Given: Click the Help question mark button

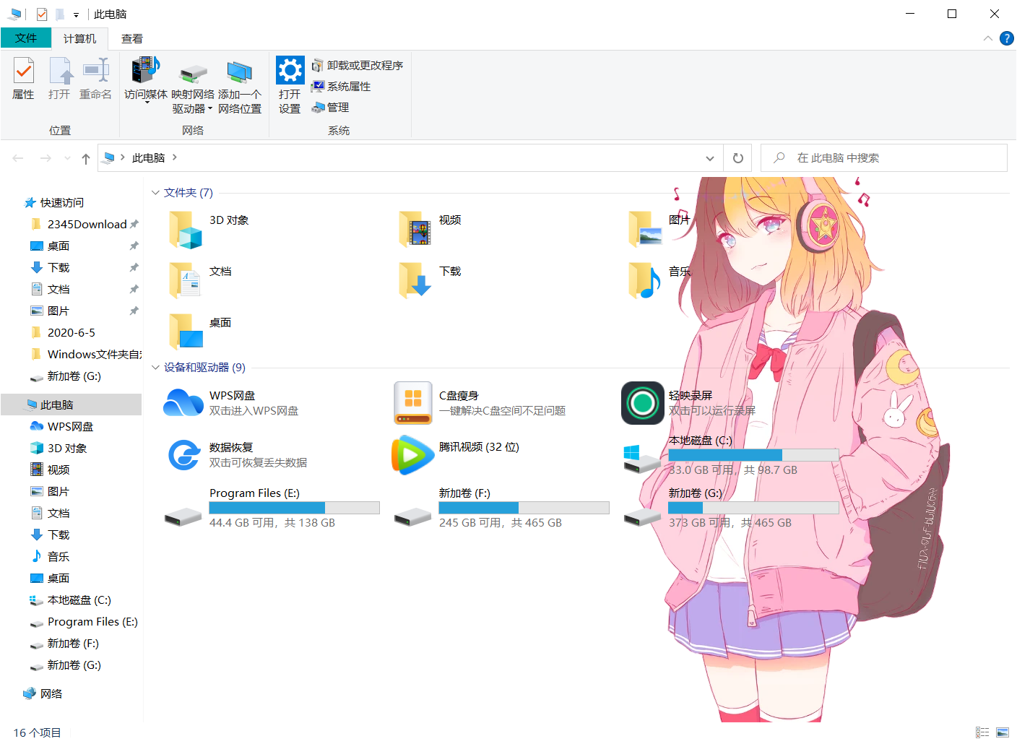Looking at the screenshot, I should (1007, 38).
